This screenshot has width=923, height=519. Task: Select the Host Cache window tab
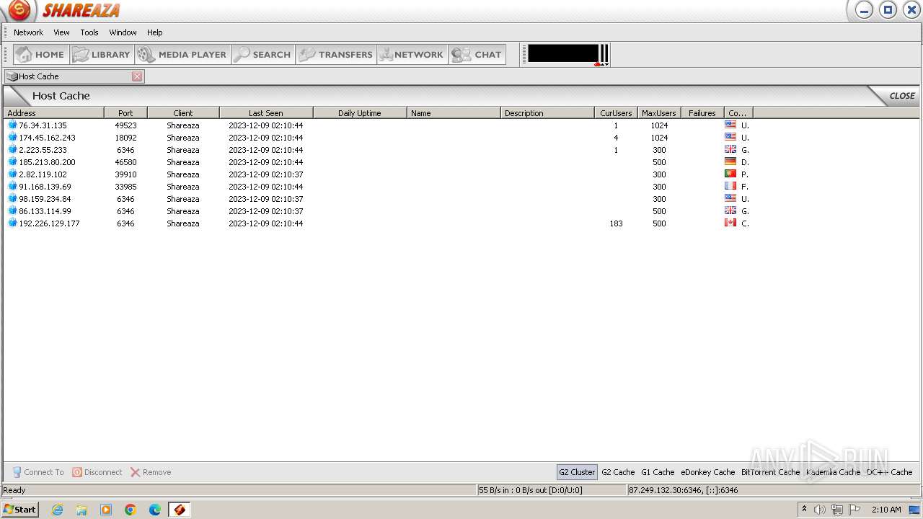[75, 76]
